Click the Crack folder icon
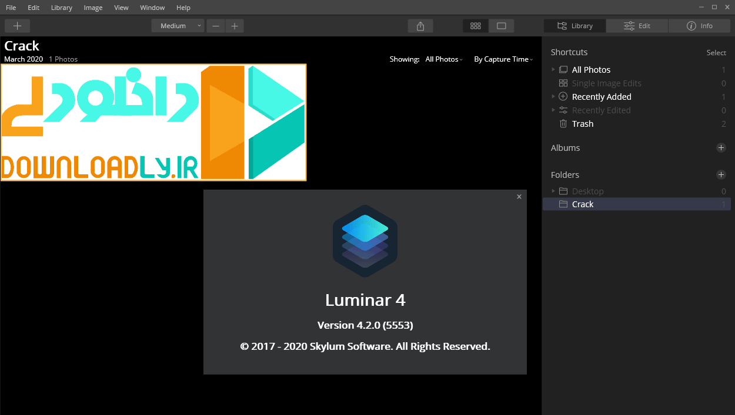The image size is (735, 415). tap(563, 204)
